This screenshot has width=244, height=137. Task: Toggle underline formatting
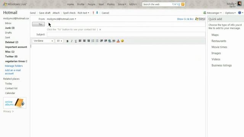click(76, 41)
